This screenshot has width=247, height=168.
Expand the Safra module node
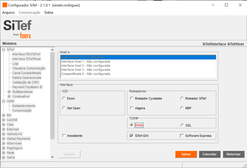click(4, 157)
